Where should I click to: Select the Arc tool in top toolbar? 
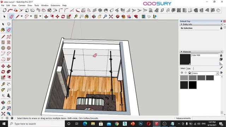point(27,17)
